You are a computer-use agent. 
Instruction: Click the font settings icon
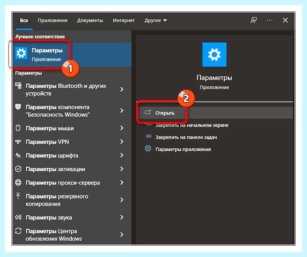coord(18,155)
